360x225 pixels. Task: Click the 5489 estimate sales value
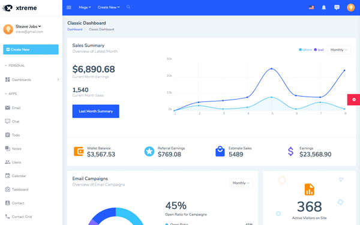236,154
